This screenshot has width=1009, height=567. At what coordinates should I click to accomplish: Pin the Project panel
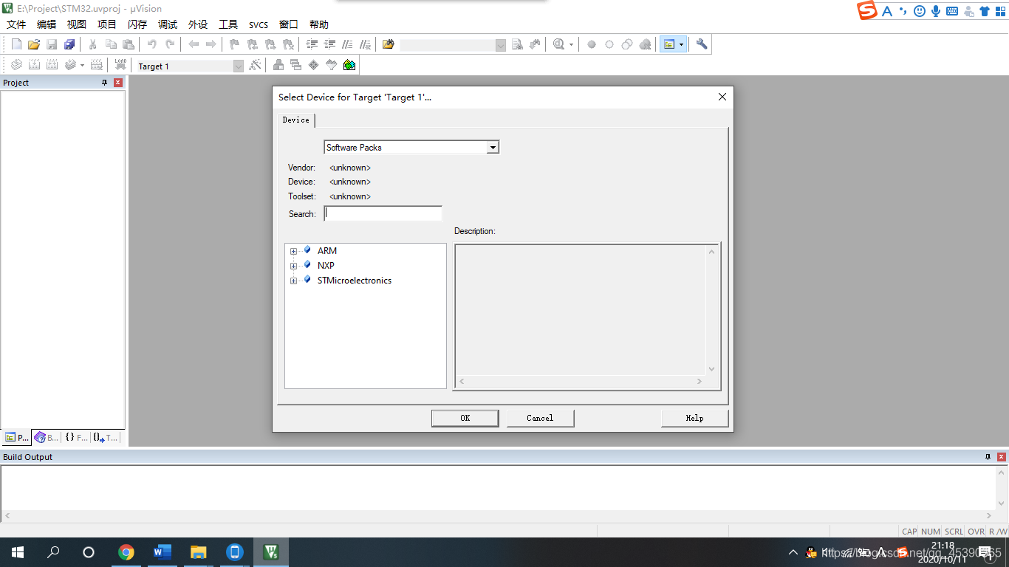pyautogui.click(x=105, y=83)
